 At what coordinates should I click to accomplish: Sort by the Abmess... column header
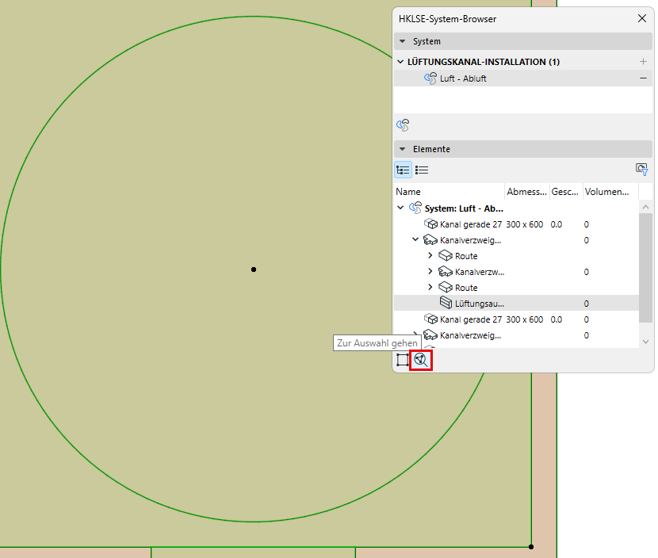[526, 192]
